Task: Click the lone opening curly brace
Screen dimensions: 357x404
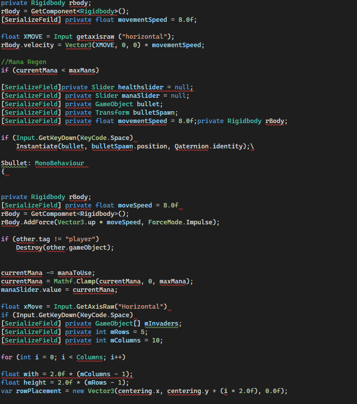Action: pyautogui.click(x=3, y=172)
